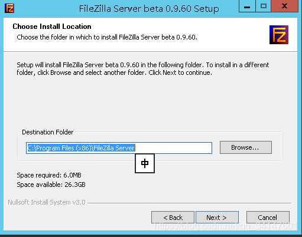
Task: Maximize the Setup window
Action: pyautogui.click(x=264, y=6)
